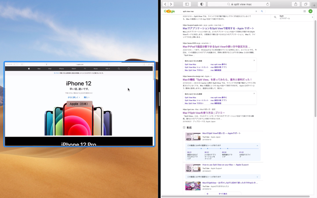
Task: Click the apple.com address bar in left window
Action: coord(80,64)
